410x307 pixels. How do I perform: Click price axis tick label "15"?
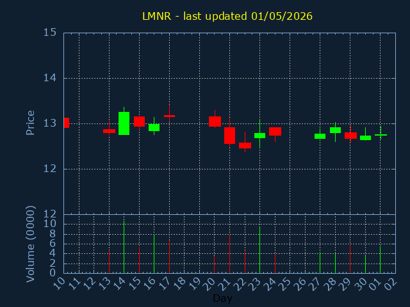click(50, 33)
